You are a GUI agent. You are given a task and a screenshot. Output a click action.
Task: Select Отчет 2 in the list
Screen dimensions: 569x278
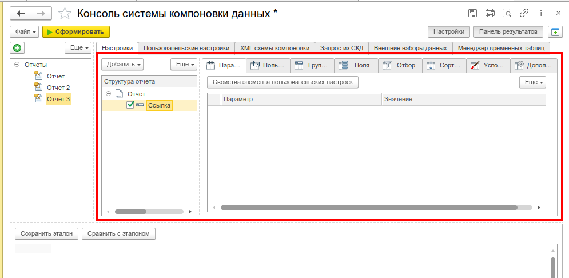coord(58,88)
